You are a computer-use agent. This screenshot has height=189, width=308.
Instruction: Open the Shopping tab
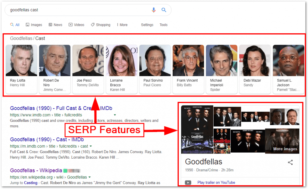(x=100, y=25)
